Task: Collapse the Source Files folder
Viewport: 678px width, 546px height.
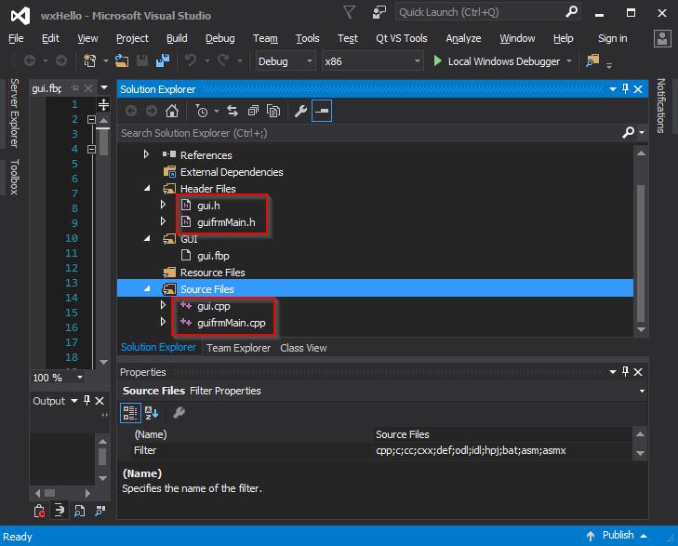Action: (147, 288)
